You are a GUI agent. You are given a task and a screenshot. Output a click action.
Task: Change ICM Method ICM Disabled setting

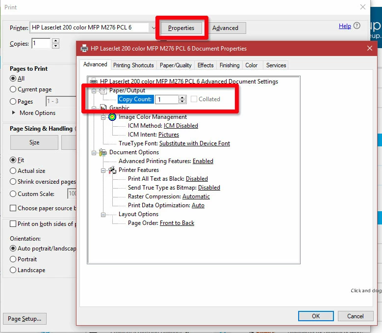coord(181,126)
